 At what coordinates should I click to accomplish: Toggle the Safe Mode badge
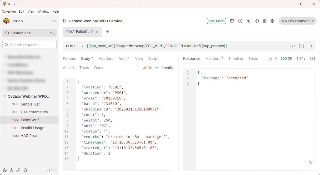point(216,21)
